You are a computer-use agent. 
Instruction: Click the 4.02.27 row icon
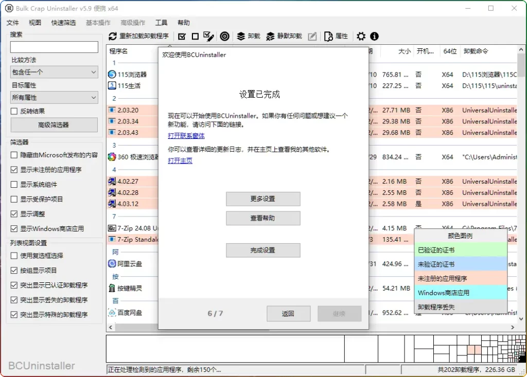coord(112,181)
